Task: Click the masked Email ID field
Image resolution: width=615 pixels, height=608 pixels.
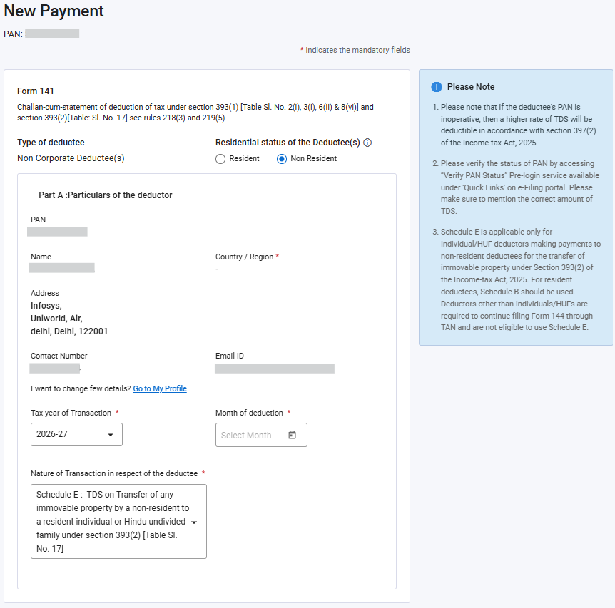Action: (275, 369)
